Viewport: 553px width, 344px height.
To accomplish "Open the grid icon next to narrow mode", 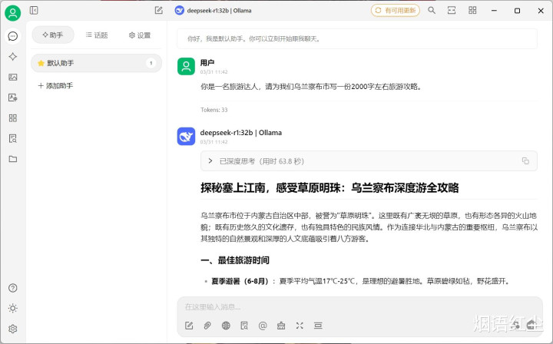I will pos(472,10).
